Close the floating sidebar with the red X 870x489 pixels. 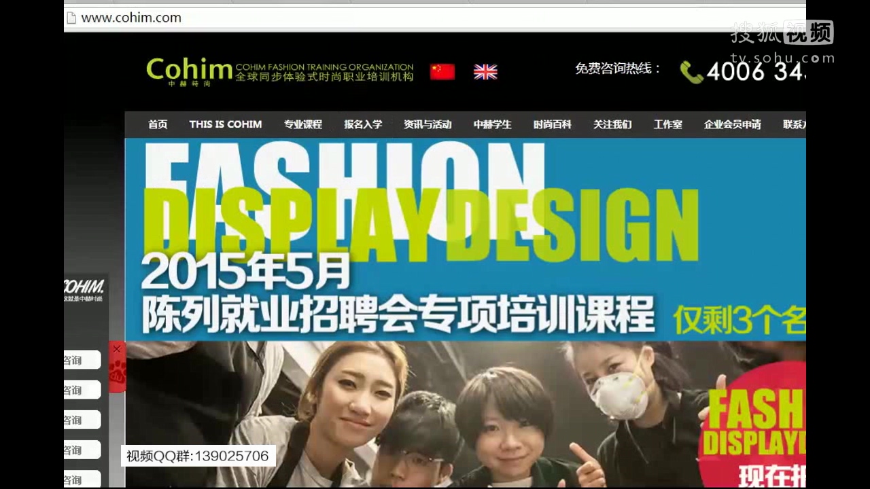(117, 349)
